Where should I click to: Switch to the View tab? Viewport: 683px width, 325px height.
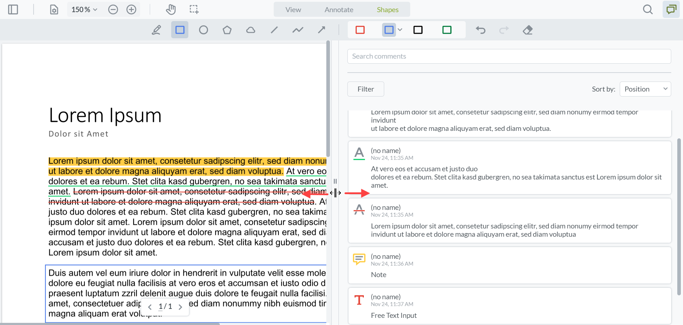click(x=293, y=10)
